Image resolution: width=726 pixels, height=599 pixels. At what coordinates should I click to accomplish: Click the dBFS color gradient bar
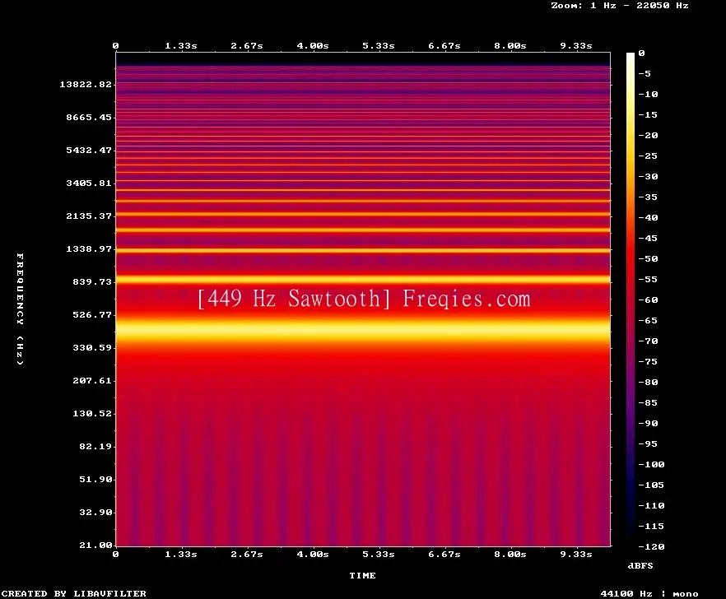[631, 299]
